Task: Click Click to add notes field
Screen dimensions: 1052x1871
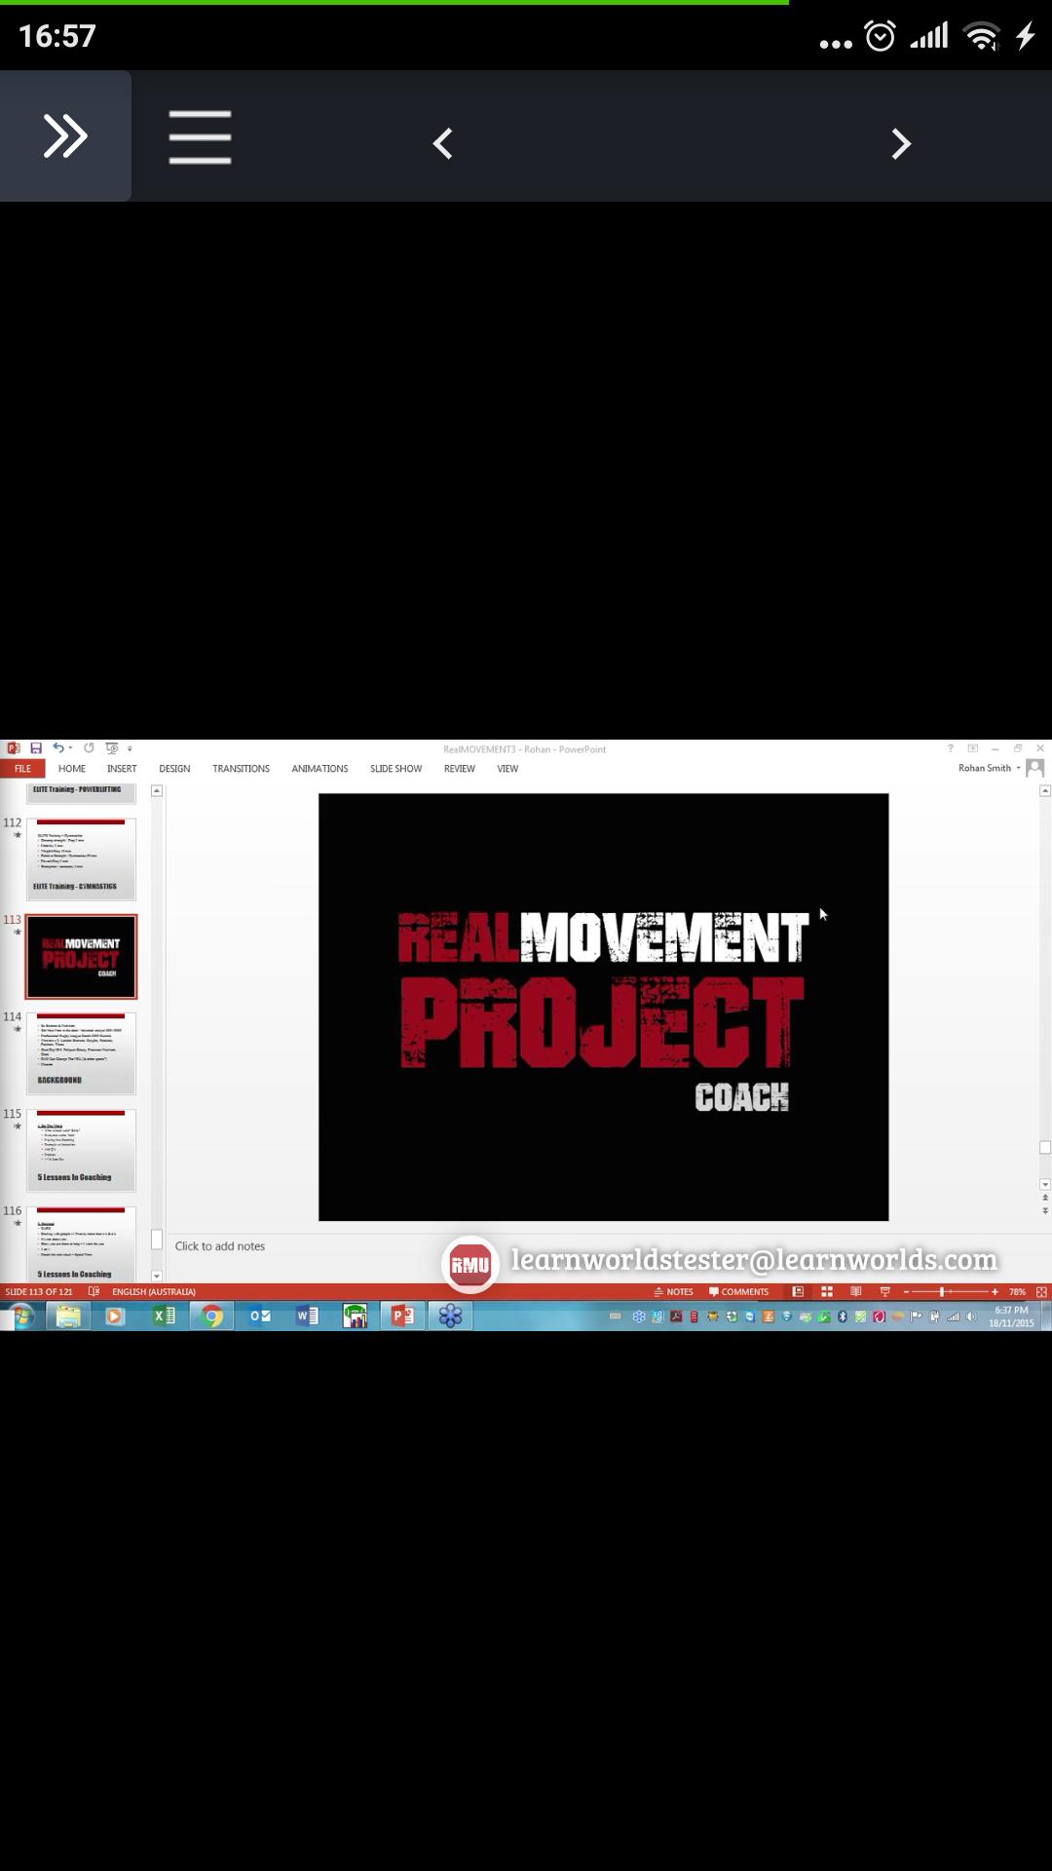Action: [x=220, y=1246]
